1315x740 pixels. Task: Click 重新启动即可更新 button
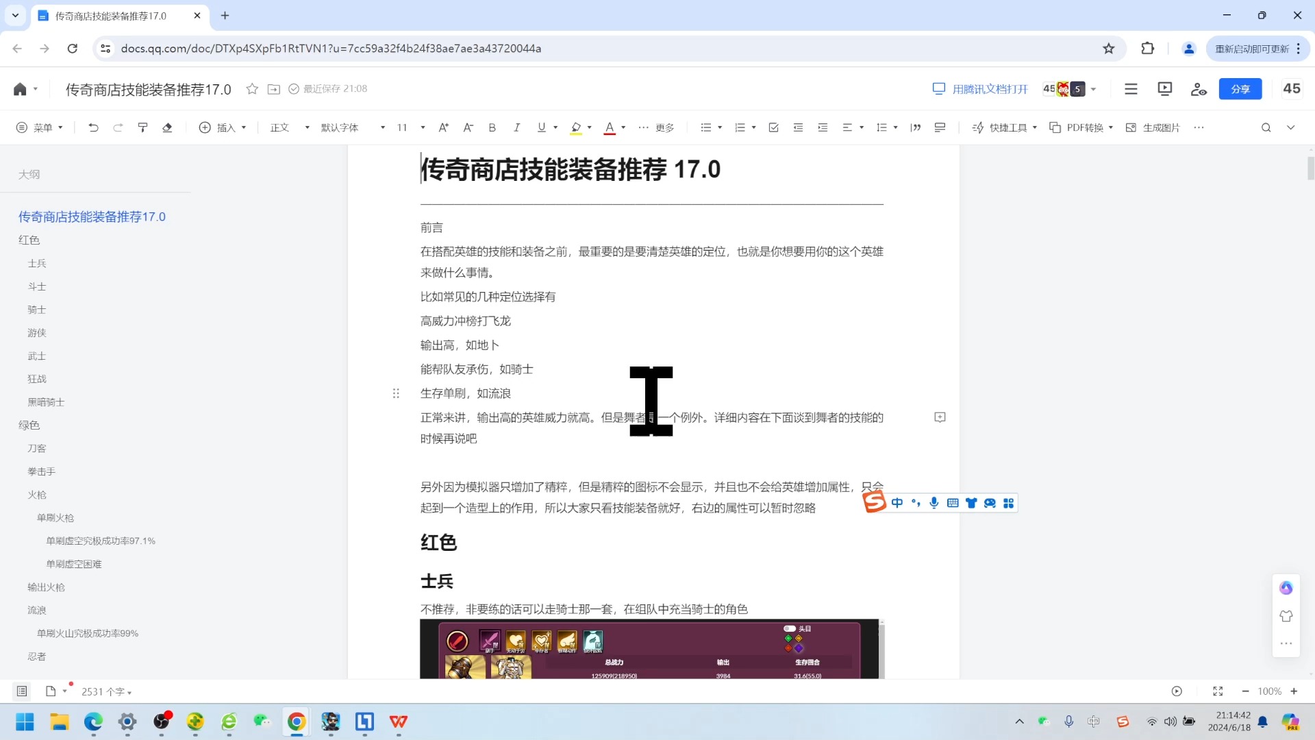pos(1257,49)
